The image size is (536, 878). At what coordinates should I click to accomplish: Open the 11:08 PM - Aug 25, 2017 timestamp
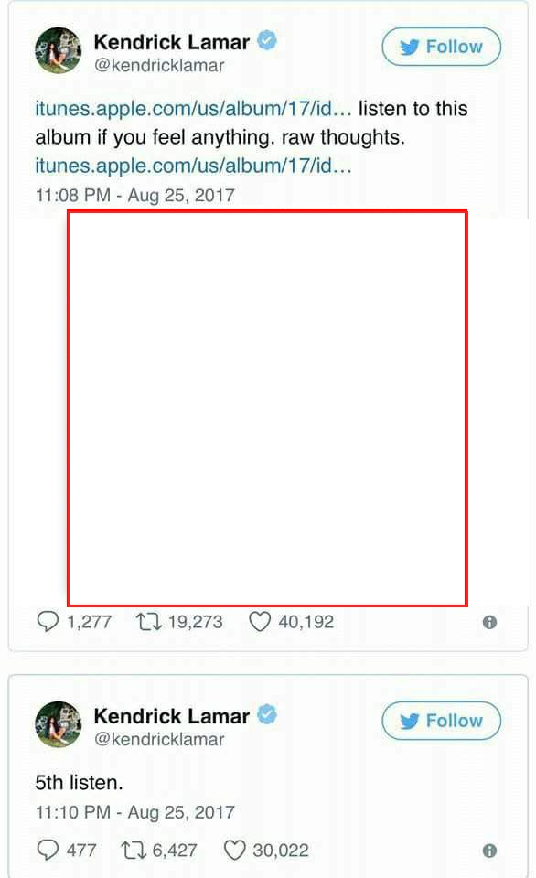tap(135, 195)
